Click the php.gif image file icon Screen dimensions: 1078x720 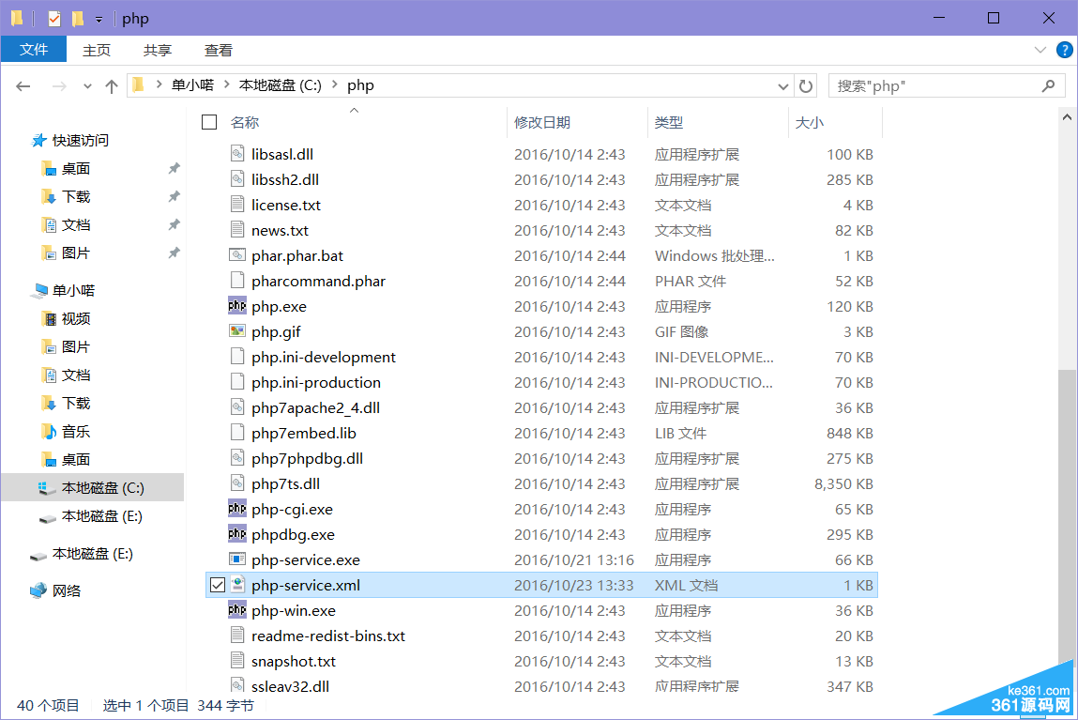(x=237, y=331)
